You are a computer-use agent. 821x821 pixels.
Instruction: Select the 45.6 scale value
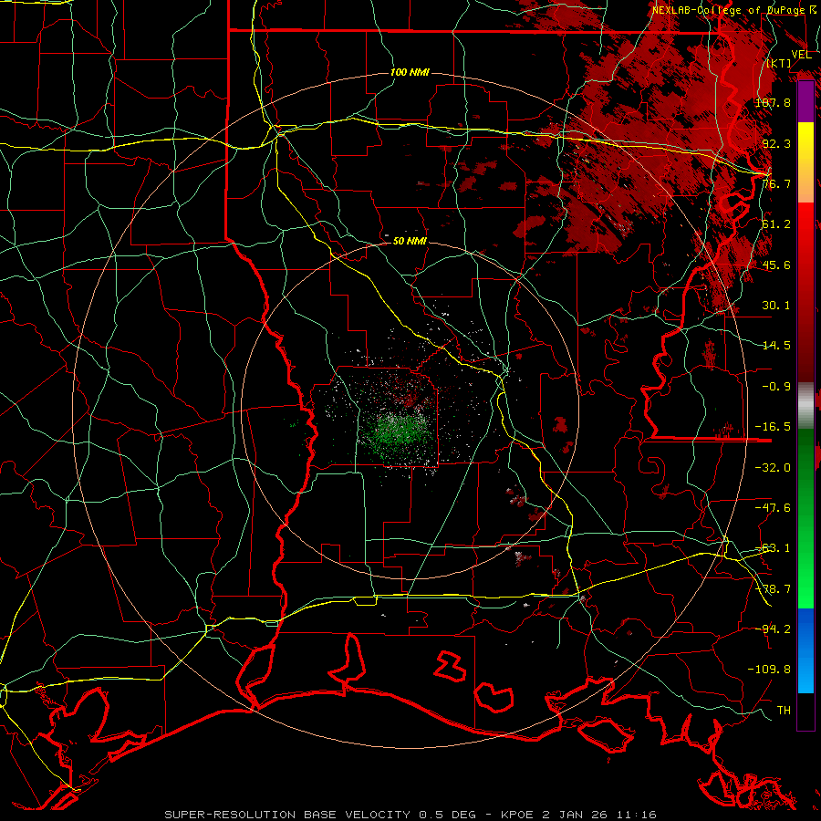point(776,265)
